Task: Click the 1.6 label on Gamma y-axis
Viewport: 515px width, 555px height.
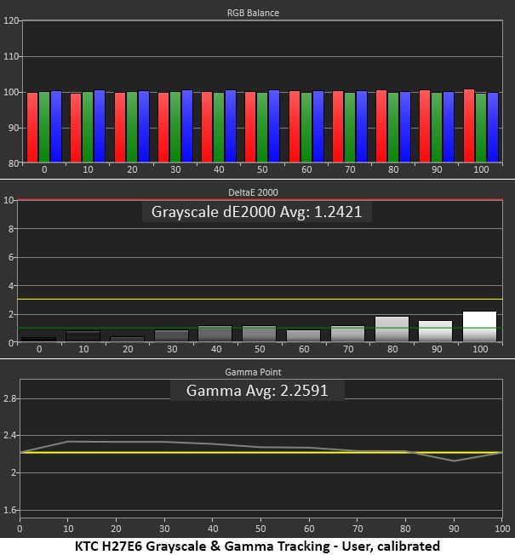Action: 9,510
